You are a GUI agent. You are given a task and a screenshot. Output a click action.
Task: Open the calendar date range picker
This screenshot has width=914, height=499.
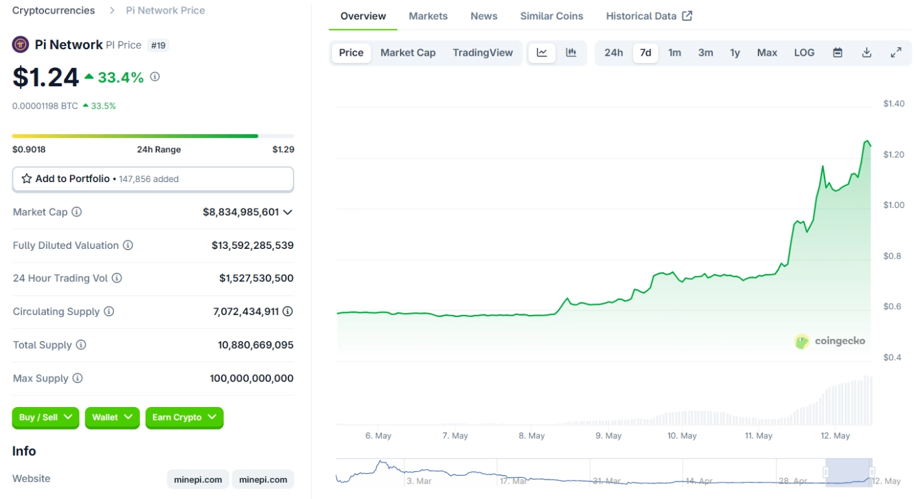pos(838,52)
